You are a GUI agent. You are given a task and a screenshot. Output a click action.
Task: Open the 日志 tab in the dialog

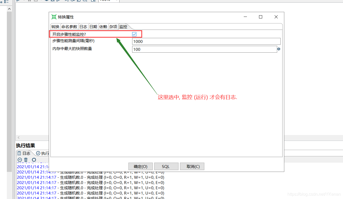click(83, 27)
